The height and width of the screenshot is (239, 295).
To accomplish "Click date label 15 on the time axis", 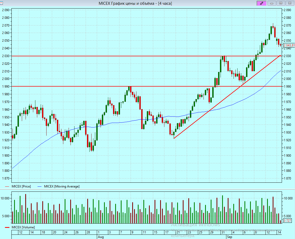I will 156,232.
